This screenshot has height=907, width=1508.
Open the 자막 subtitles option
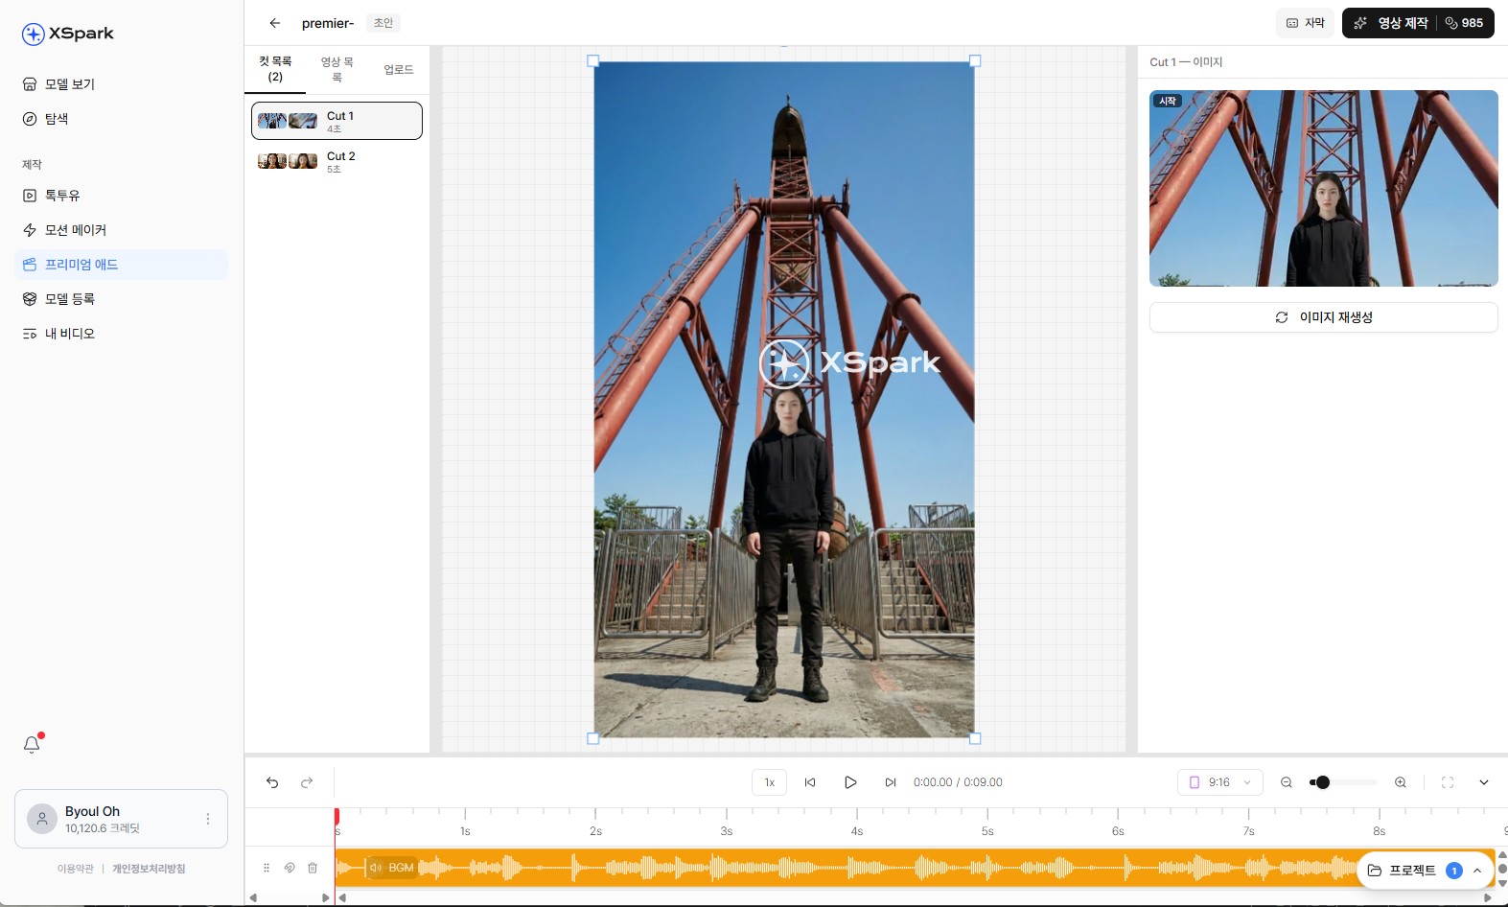click(1305, 23)
